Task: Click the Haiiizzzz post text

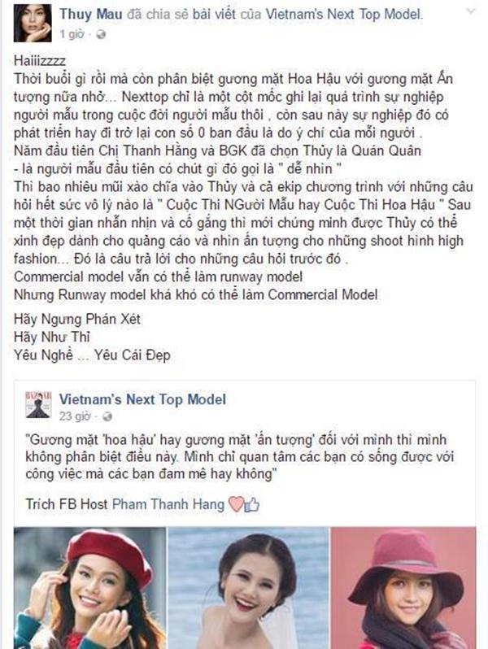Action: tap(40, 61)
